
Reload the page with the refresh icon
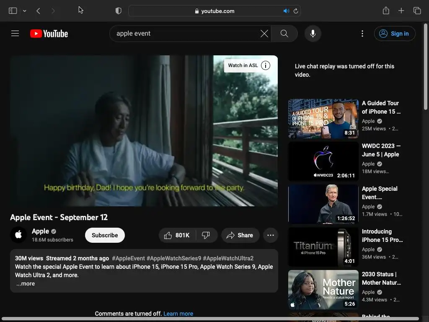pos(295,11)
